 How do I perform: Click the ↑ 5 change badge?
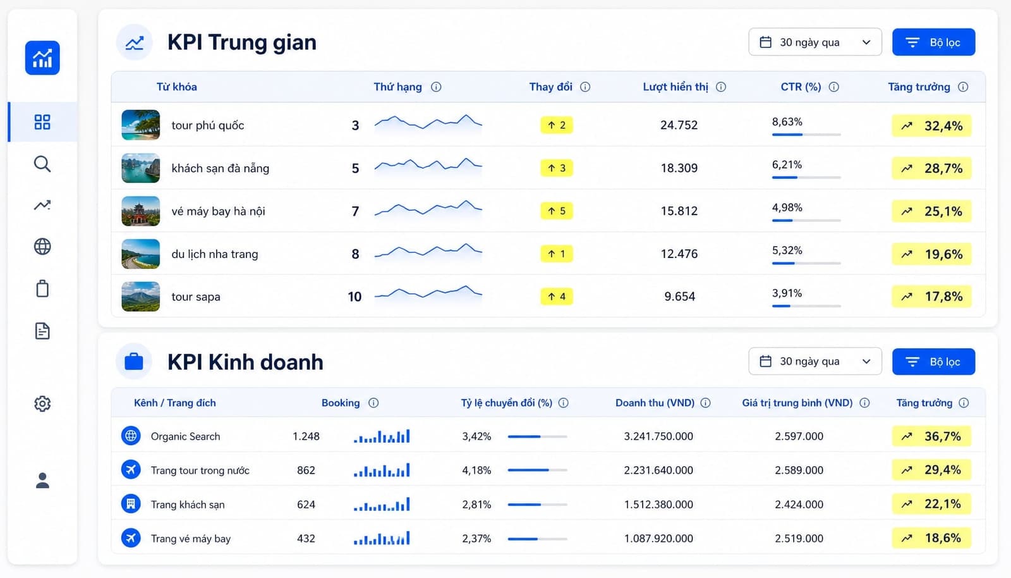(x=557, y=211)
